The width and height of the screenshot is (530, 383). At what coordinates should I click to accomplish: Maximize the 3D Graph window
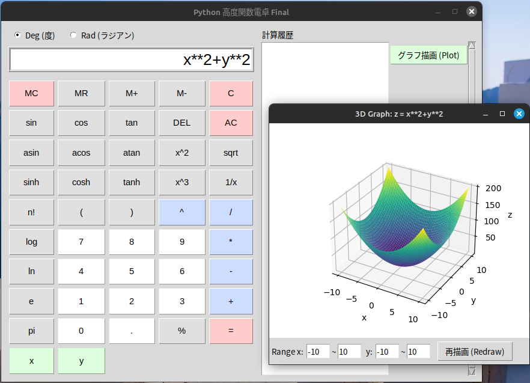pyautogui.click(x=502, y=114)
